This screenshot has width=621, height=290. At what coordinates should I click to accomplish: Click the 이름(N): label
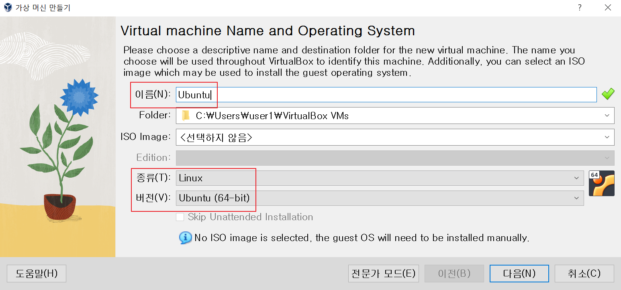(153, 94)
